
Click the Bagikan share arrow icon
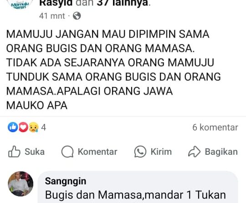point(194,152)
